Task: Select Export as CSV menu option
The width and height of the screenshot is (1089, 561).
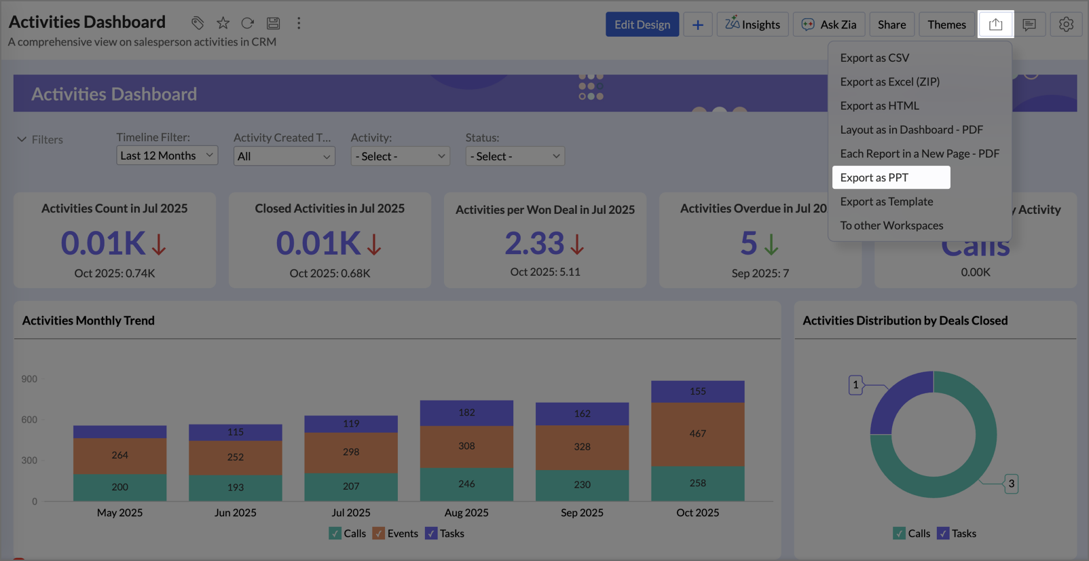Action: click(x=874, y=58)
